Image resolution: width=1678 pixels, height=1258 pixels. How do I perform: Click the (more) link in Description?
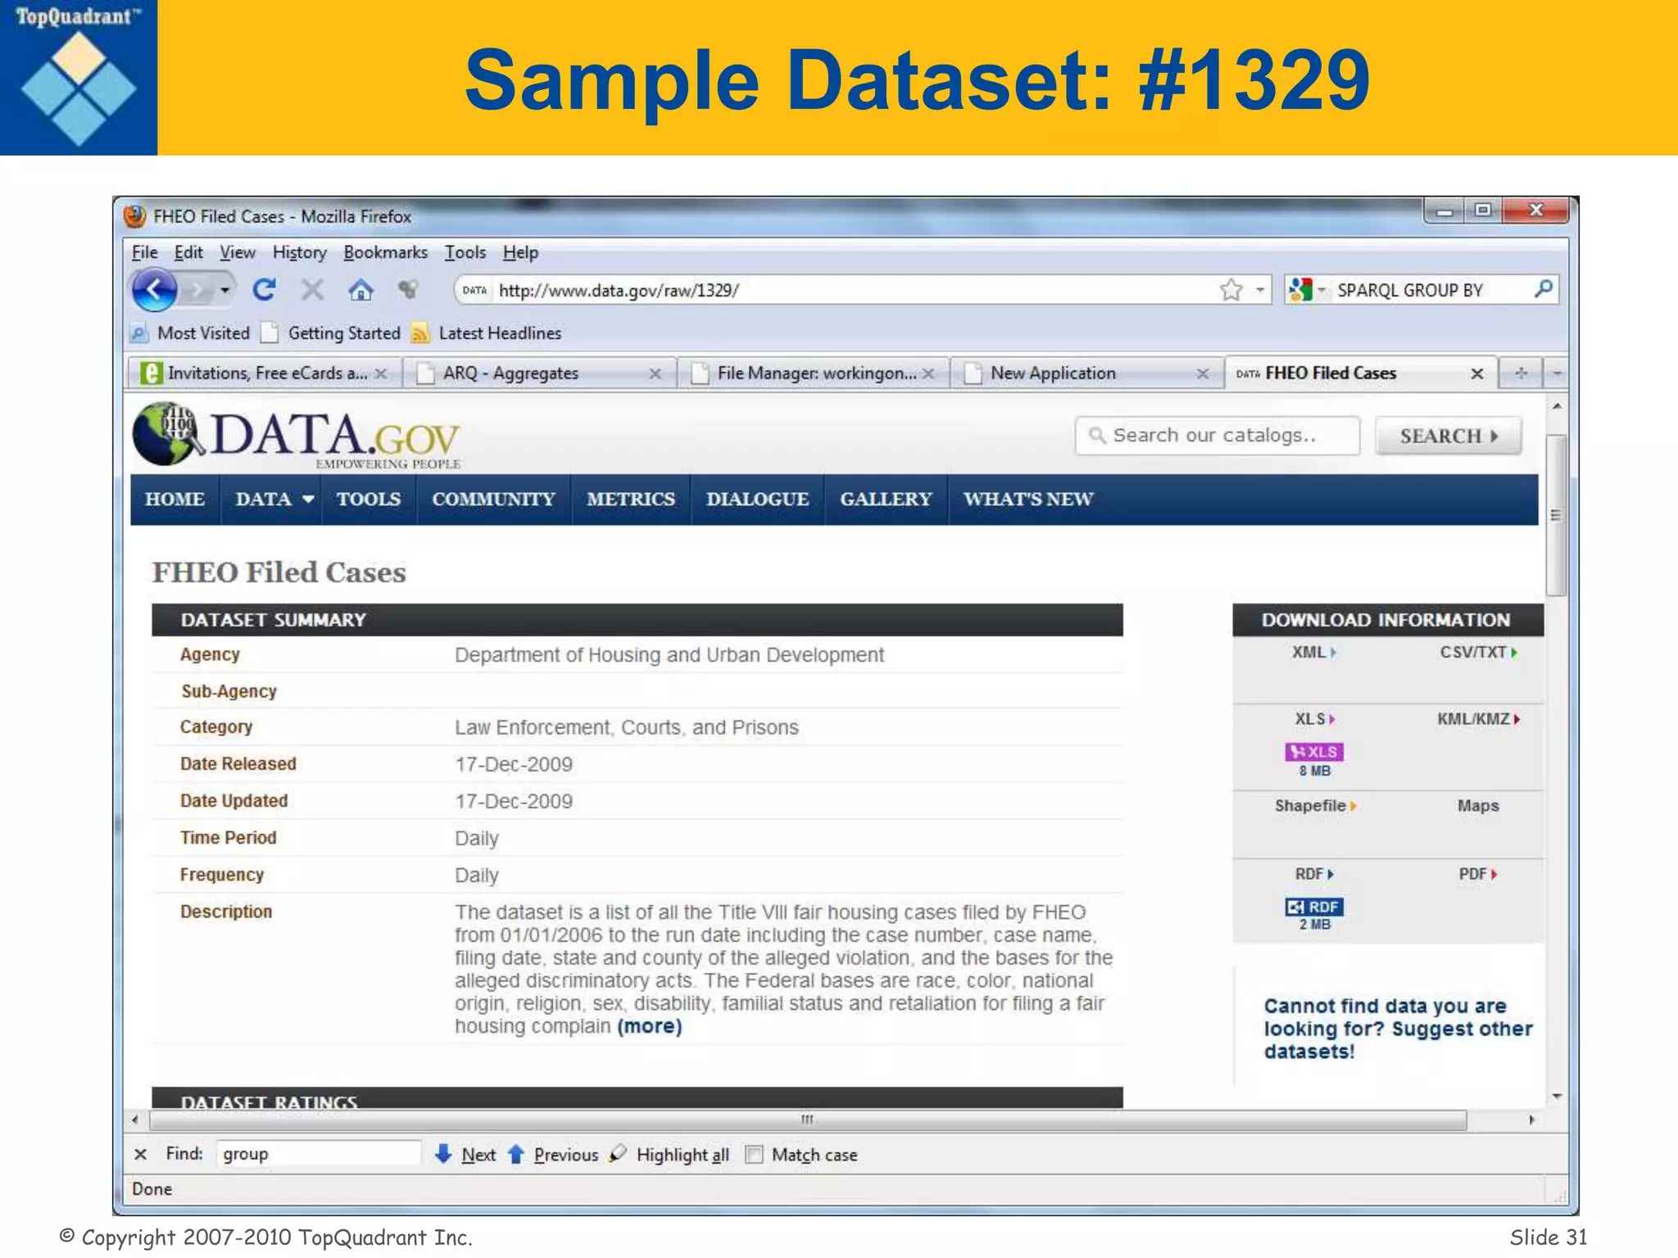[x=650, y=1026]
